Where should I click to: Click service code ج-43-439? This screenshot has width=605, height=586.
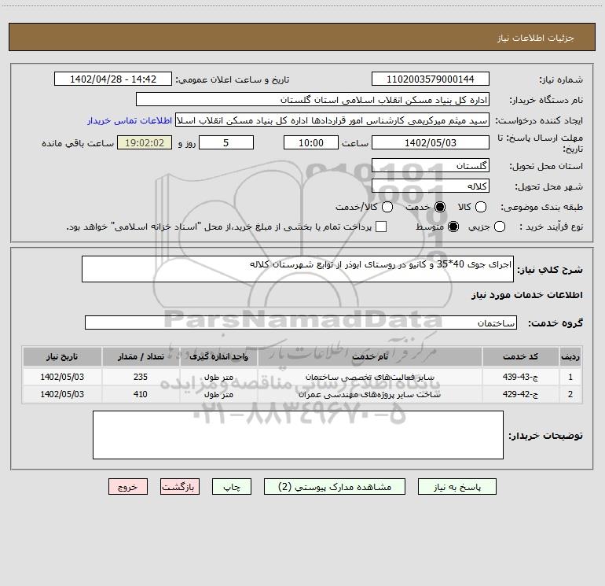[520, 377]
